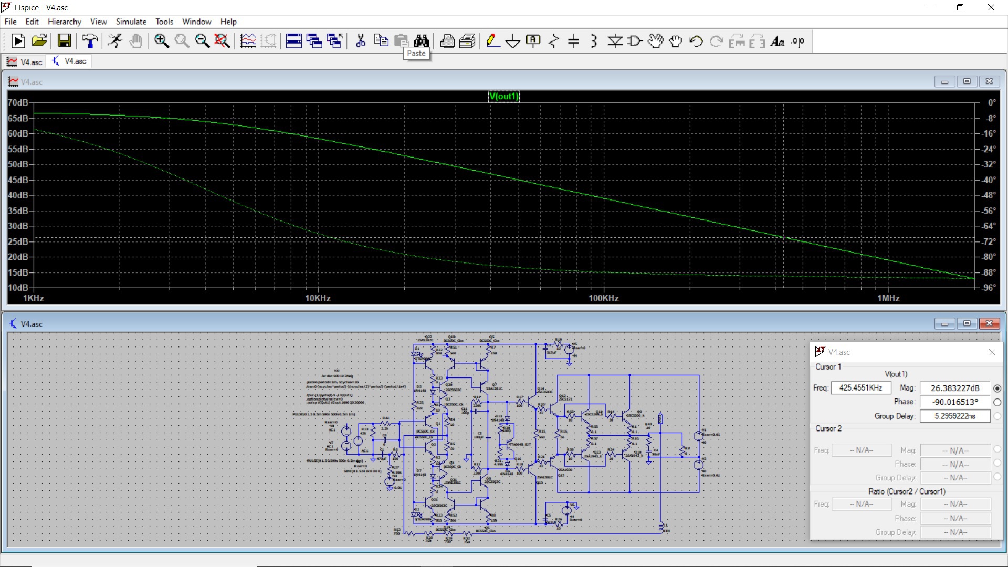This screenshot has height=567, width=1008.
Task: Click the V(out1) trace label
Action: [503, 96]
